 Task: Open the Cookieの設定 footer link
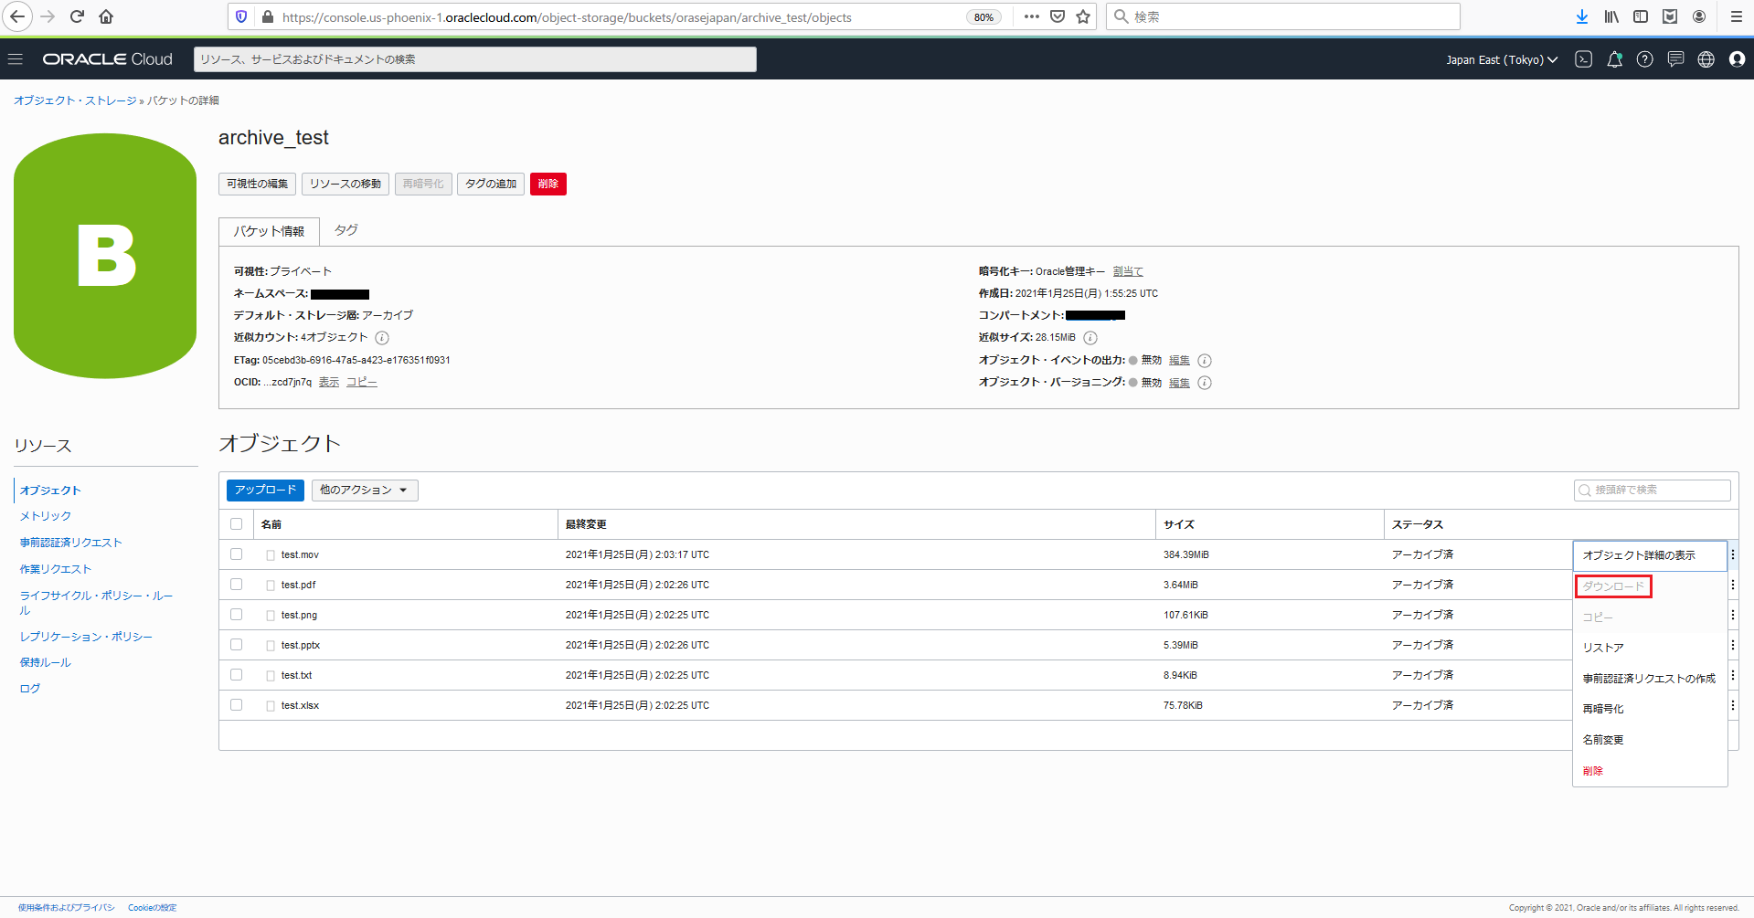(x=153, y=908)
